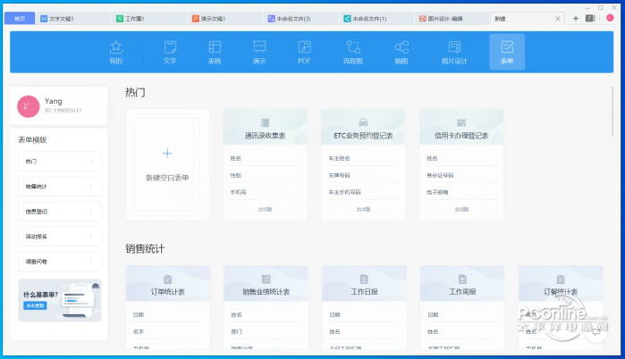
Task: Select the 脑图 mind map icon
Action: [401, 52]
